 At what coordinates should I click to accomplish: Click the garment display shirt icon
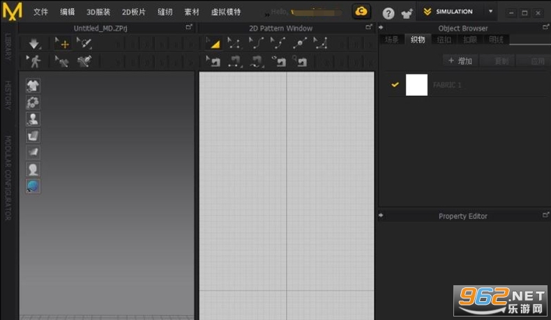tap(33, 86)
